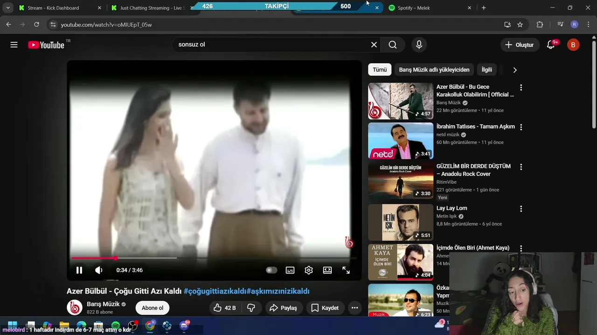Image resolution: width=597 pixels, height=335 pixels.
Task: Open the Chrome profile avatar R
Action: [x=574, y=25]
